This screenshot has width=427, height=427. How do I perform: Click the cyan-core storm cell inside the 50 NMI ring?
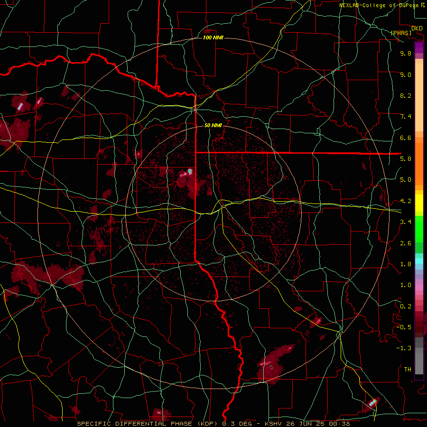tap(190, 171)
